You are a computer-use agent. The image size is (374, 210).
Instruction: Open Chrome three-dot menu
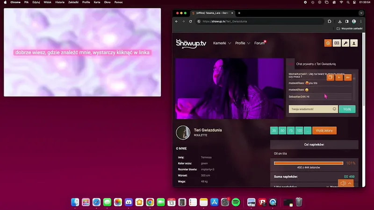point(361,21)
